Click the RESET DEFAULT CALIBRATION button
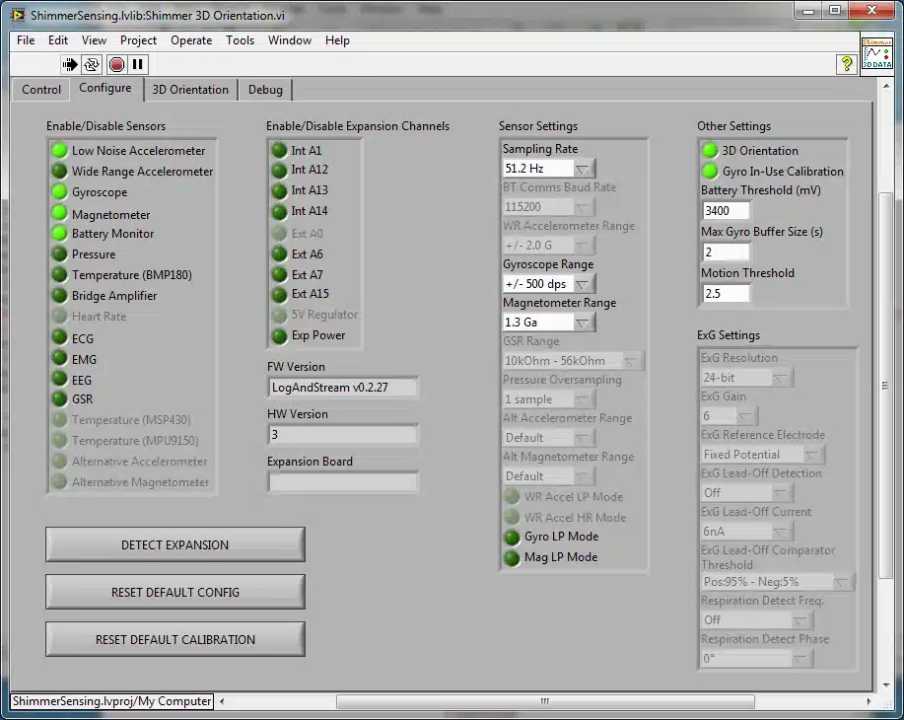 pyautogui.click(x=175, y=639)
